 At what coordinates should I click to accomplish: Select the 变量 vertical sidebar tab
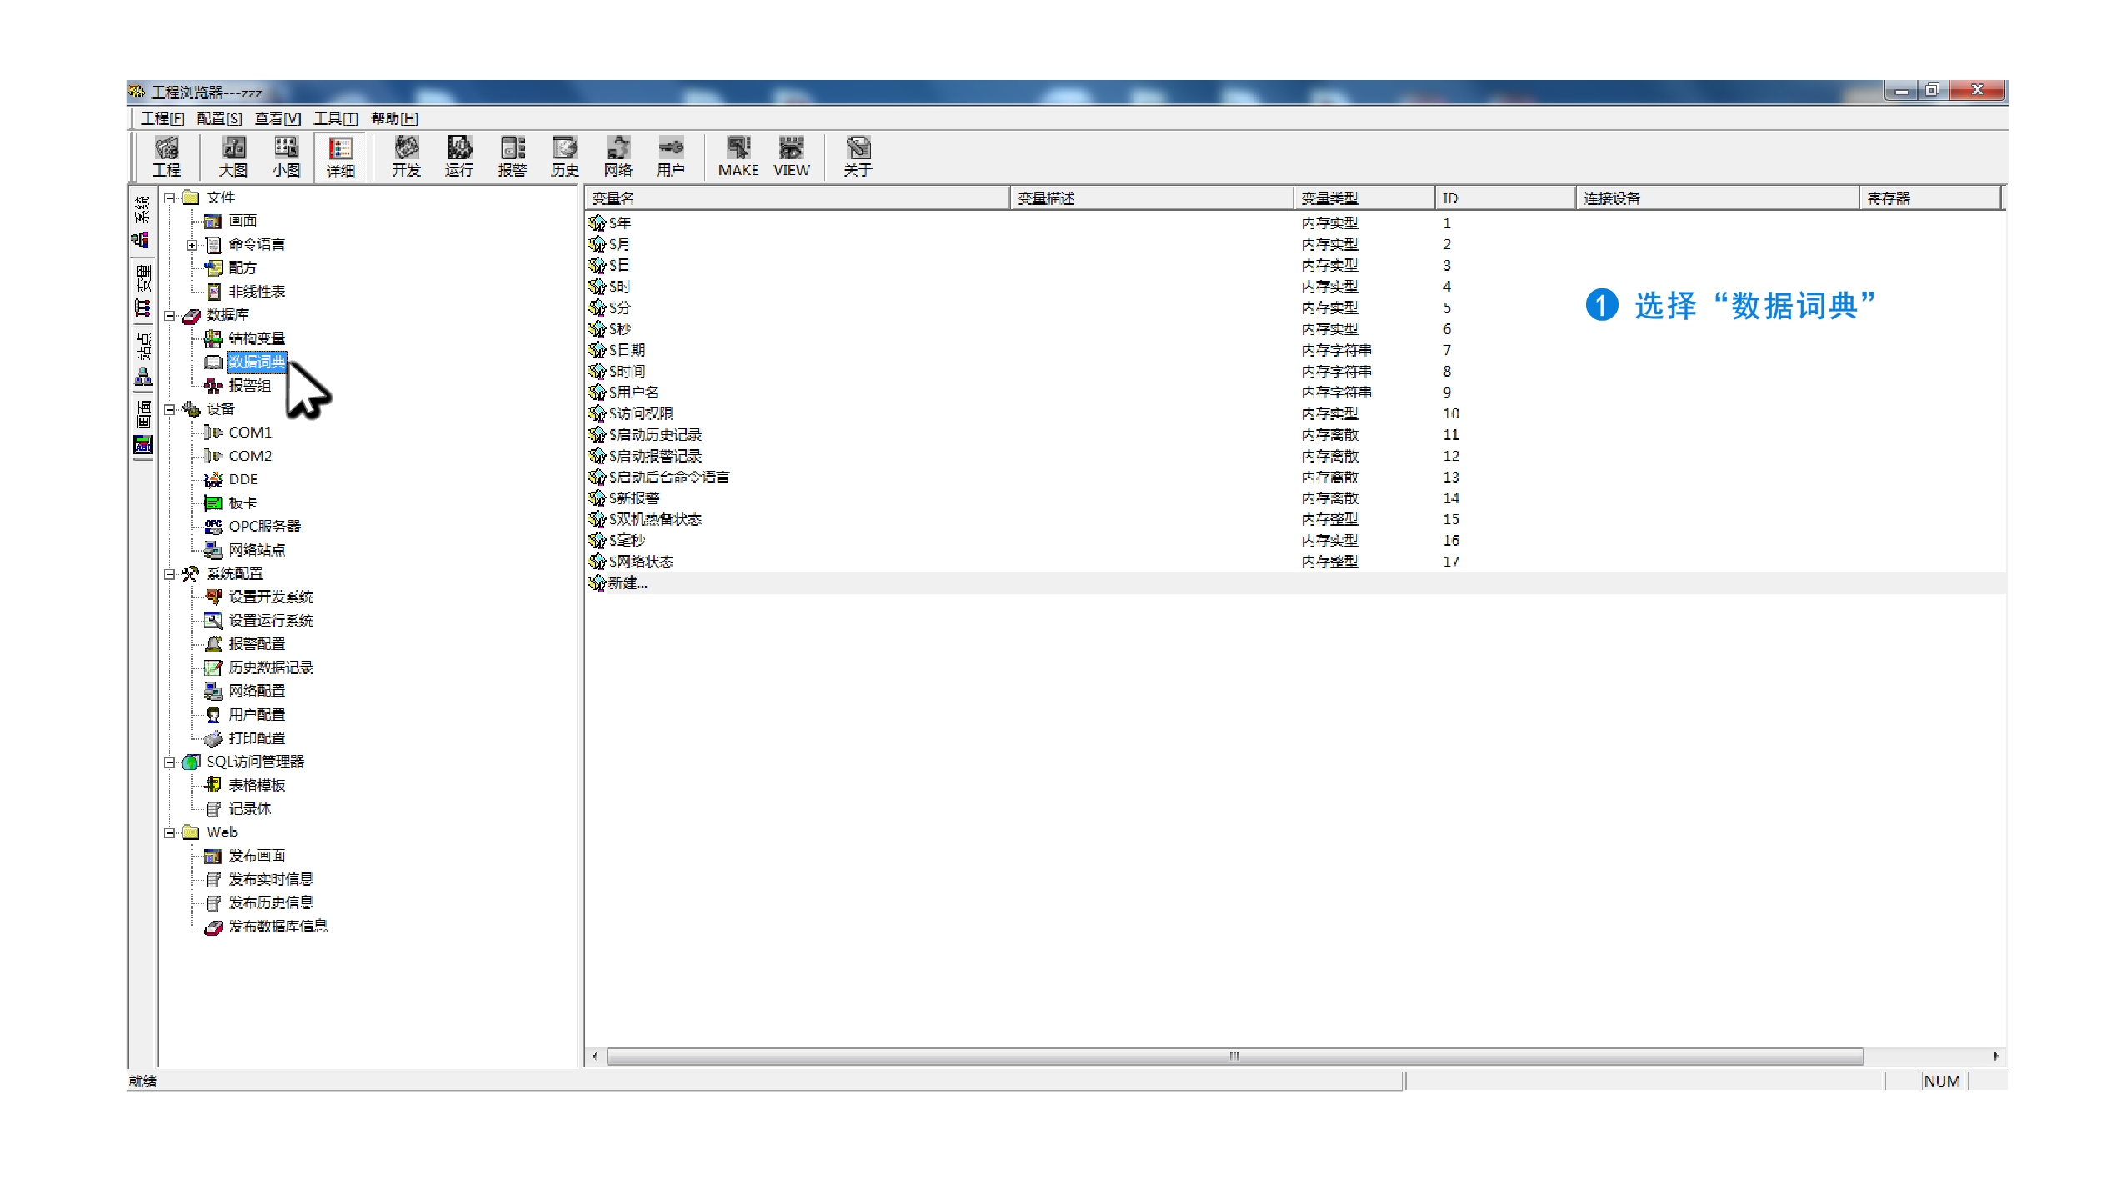tap(143, 291)
